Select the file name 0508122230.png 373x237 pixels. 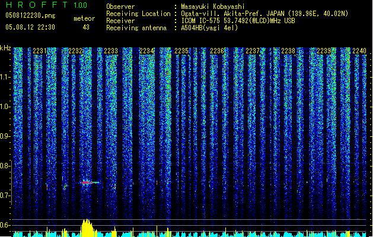coord(30,15)
